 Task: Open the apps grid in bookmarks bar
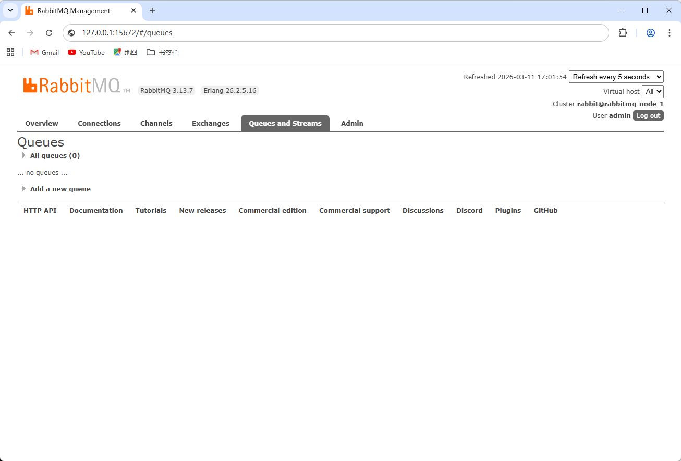coord(10,52)
